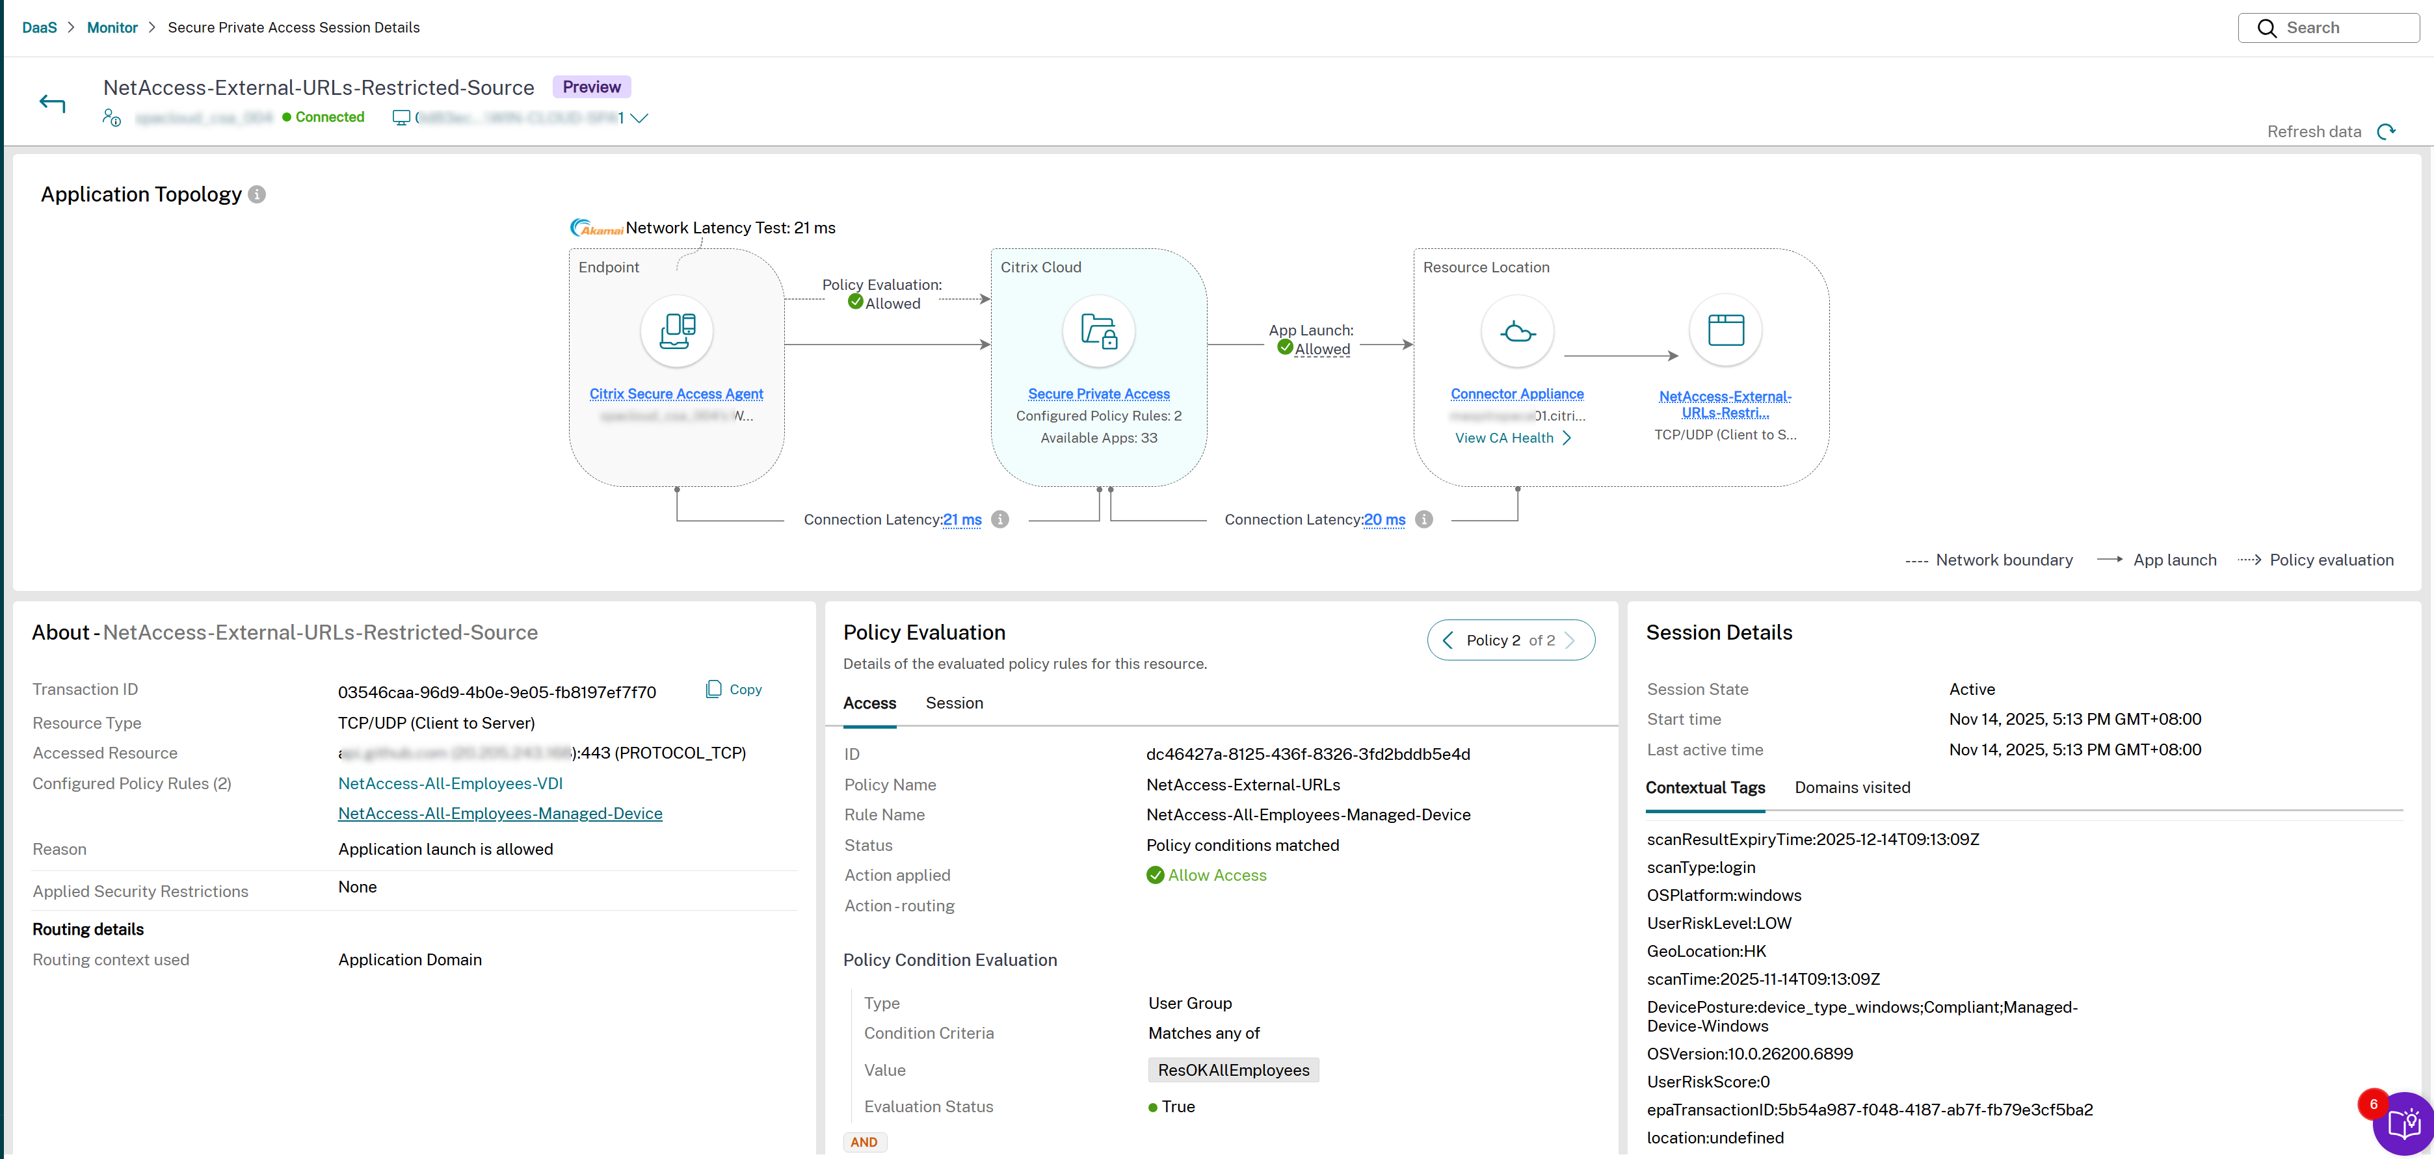Screen dimensions: 2434x1159
Task: Open the Connector Appliance link
Action: click(1518, 394)
